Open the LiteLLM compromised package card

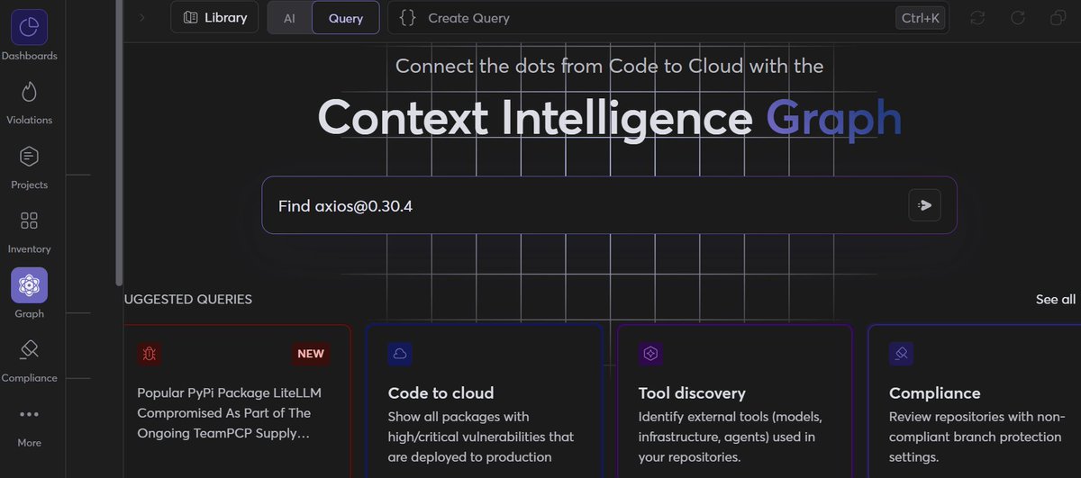click(x=236, y=401)
